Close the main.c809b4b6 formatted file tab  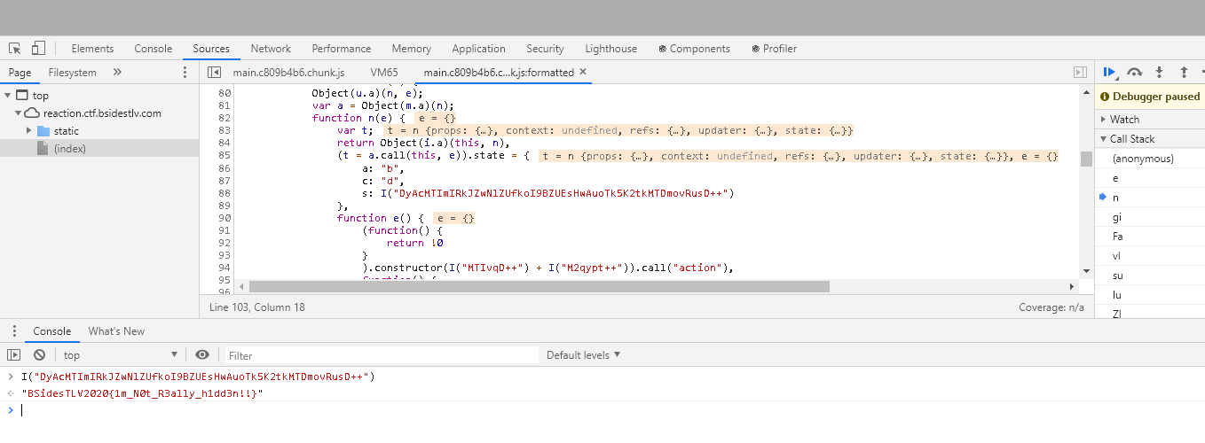[583, 72]
